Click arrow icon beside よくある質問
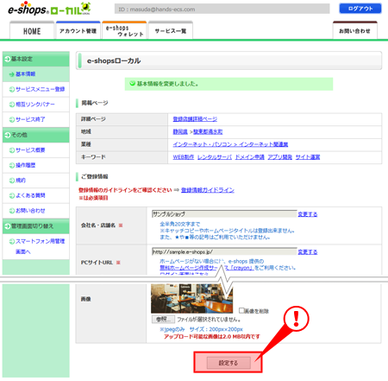Image resolution: width=388 pixels, height=381 pixels. click(x=12, y=196)
